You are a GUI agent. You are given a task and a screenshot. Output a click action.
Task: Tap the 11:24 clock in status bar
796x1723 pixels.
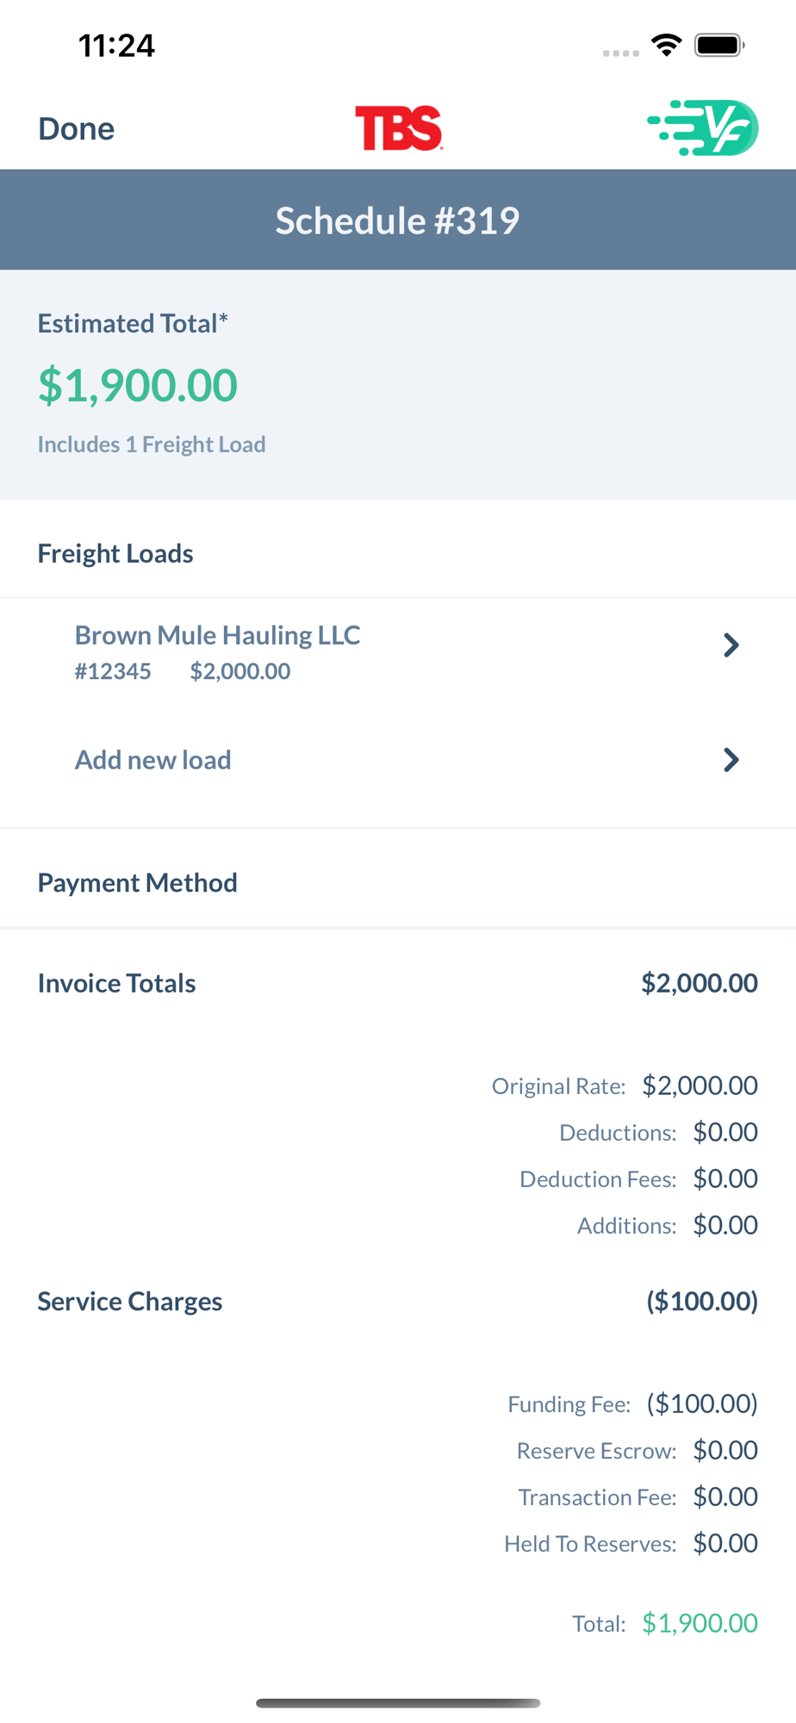(x=116, y=45)
